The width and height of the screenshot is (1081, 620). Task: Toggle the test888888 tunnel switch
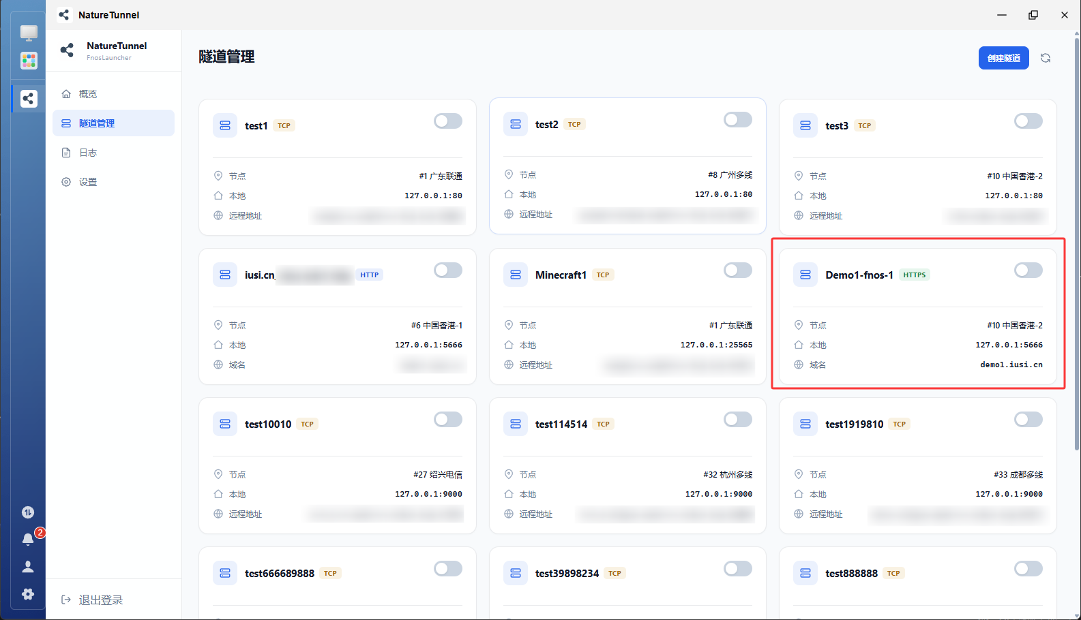(1028, 568)
